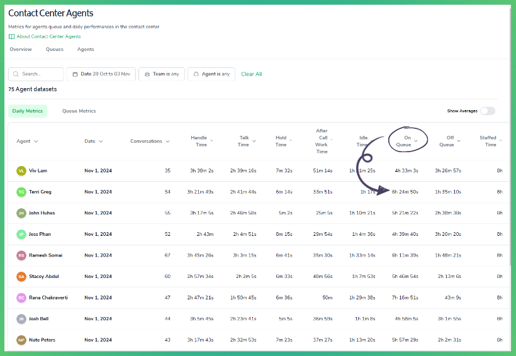Open the After Call Work Time chevron
The height and width of the screenshot is (356, 516).
tap(332, 140)
